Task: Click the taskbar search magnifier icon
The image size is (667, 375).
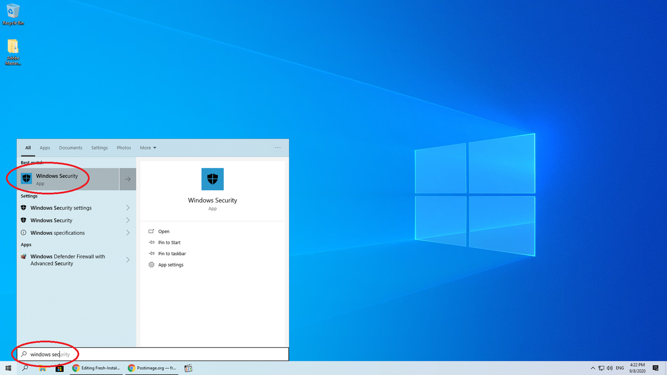Action: pos(25,368)
